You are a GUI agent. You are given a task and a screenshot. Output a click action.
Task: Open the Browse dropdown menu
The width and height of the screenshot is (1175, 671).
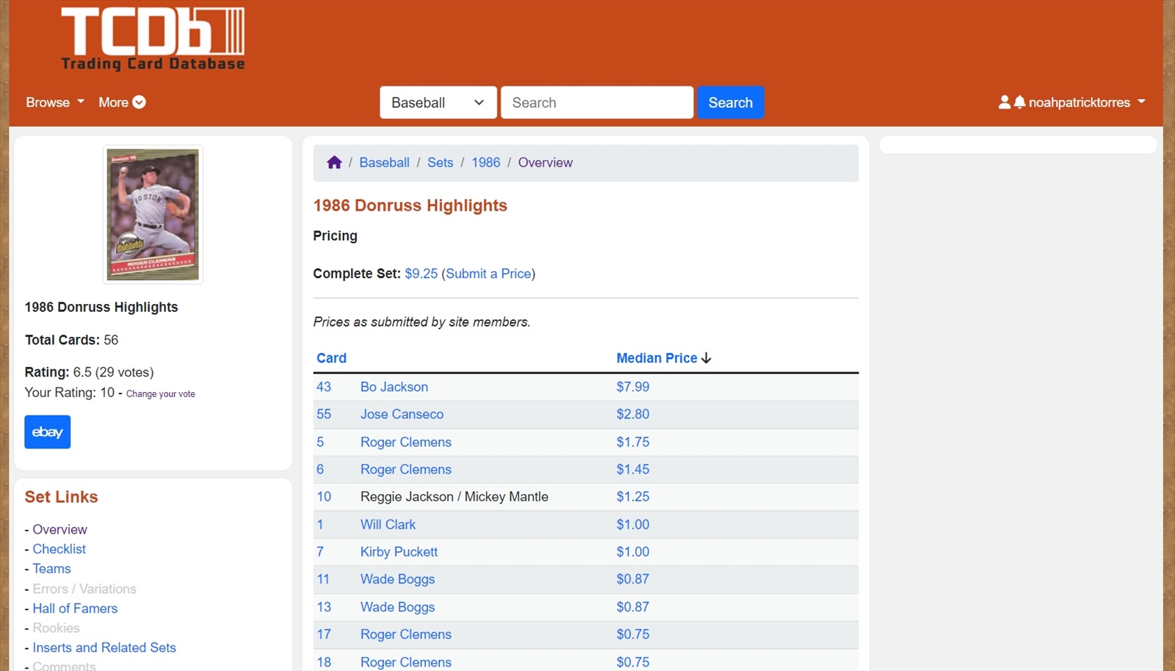pyautogui.click(x=55, y=102)
